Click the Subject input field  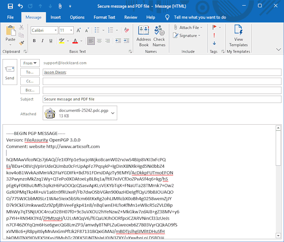click(x=162, y=99)
